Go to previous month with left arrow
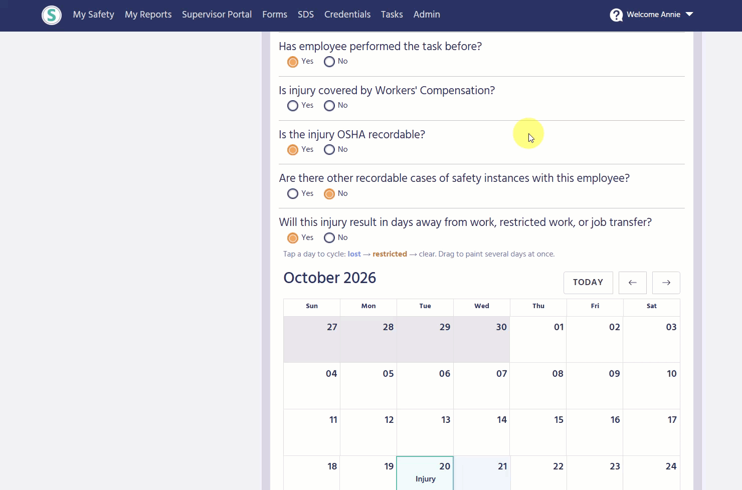 (x=633, y=283)
